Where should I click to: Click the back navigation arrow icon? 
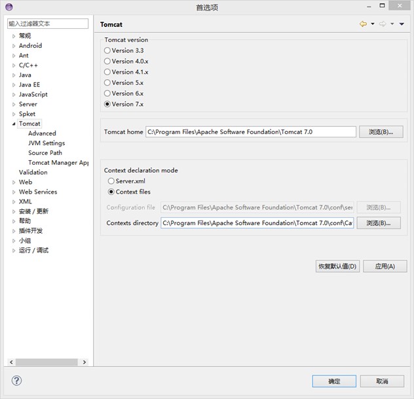(363, 24)
